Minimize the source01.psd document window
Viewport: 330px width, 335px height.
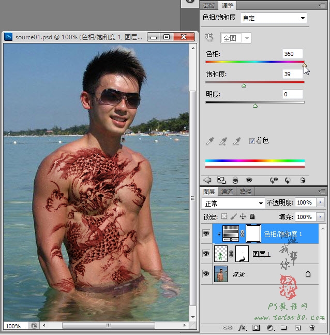pos(154,37)
